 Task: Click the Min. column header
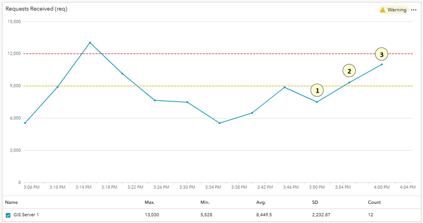pos(205,202)
